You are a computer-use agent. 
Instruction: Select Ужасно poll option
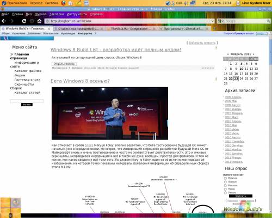pos(225,192)
